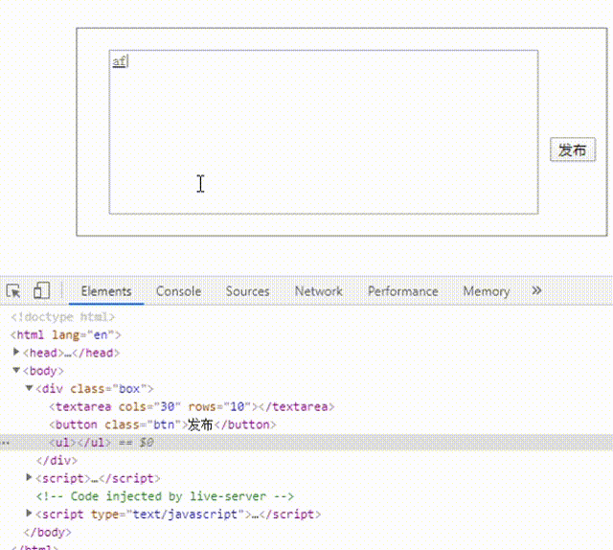The height and width of the screenshot is (550, 613).
Task: Expand the script type="text/javascript" node
Action: click(x=29, y=514)
